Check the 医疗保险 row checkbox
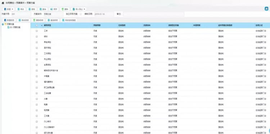The image size is (270, 134). point(37,48)
